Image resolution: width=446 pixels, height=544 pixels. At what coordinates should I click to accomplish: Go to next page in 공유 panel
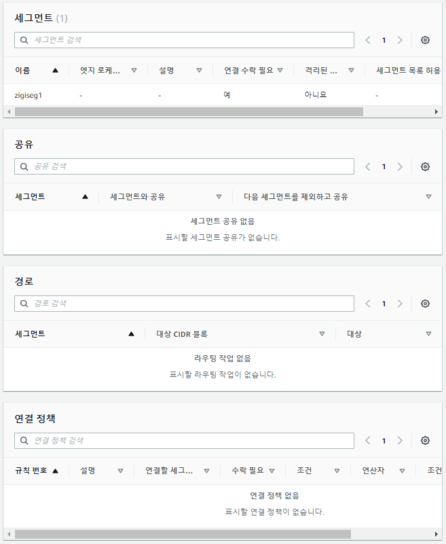tap(400, 167)
